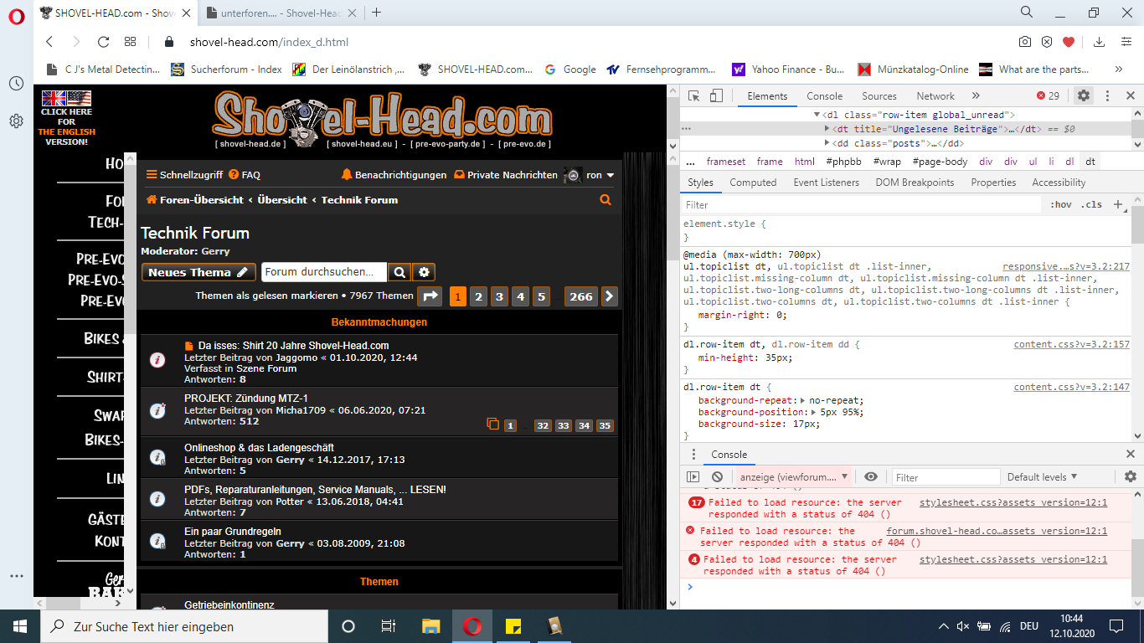Open the Computed styles tab

pyautogui.click(x=753, y=183)
